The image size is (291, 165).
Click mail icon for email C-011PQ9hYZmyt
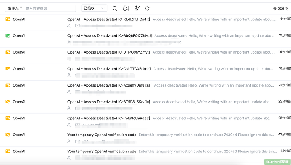coord(8,52)
